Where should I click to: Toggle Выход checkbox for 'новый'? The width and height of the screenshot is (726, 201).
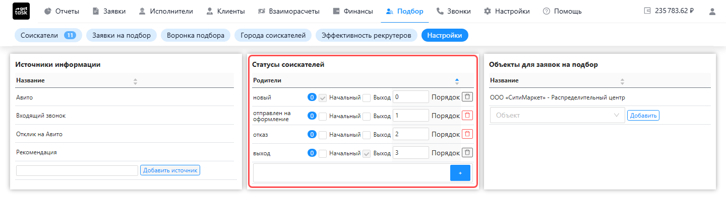367,97
